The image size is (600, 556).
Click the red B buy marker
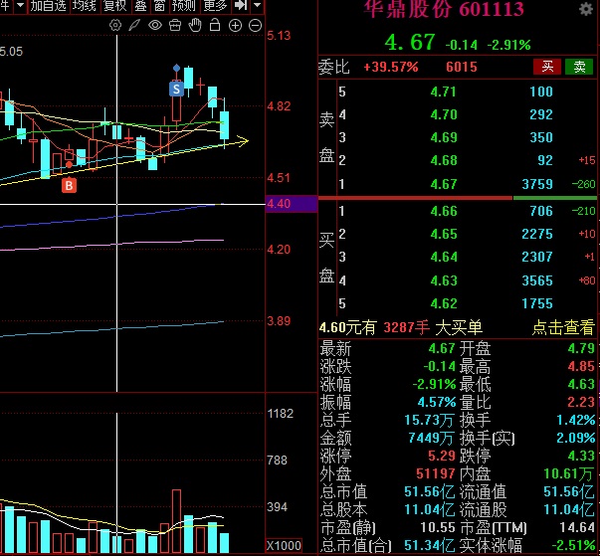click(x=69, y=185)
